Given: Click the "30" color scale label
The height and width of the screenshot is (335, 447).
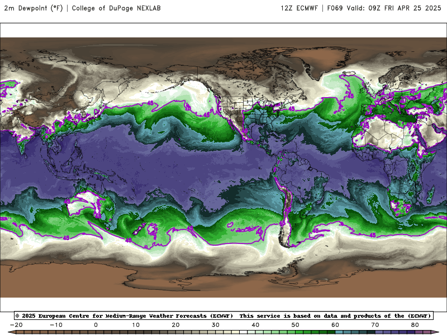Looking at the screenshot, I should point(216,325).
